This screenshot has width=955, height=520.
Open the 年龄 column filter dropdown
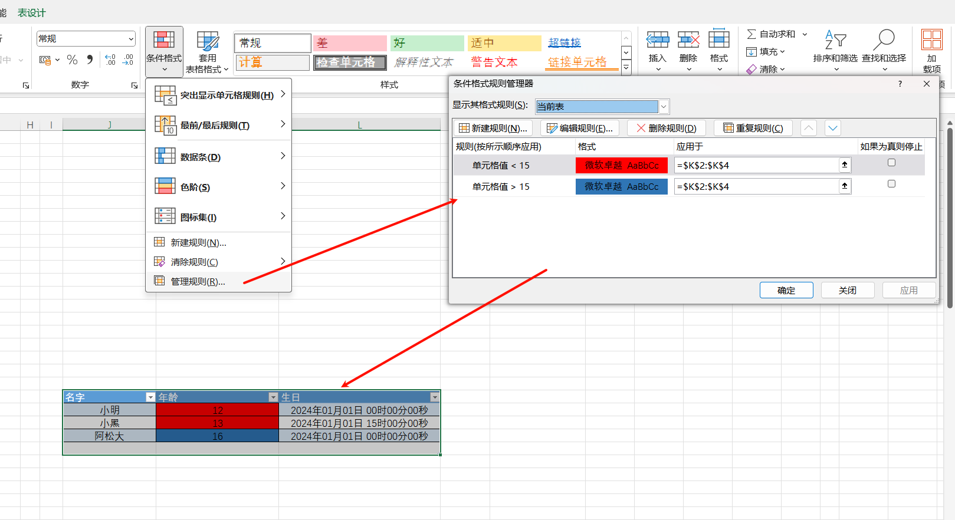click(x=273, y=397)
